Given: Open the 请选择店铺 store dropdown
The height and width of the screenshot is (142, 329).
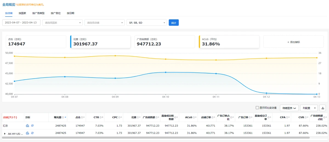Looking at the screenshot, I should click(x=104, y=23).
